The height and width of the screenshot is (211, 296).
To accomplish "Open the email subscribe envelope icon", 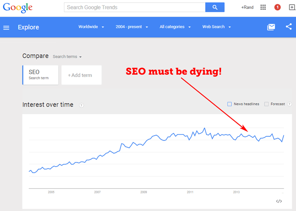I will [x=271, y=27].
